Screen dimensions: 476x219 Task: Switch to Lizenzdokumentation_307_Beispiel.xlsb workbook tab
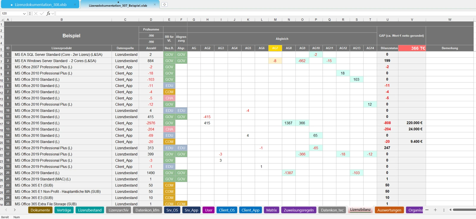pos(118,5)
